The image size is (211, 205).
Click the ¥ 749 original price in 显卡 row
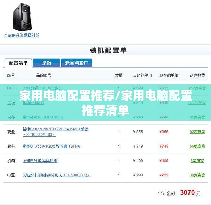tap(138, 146)
